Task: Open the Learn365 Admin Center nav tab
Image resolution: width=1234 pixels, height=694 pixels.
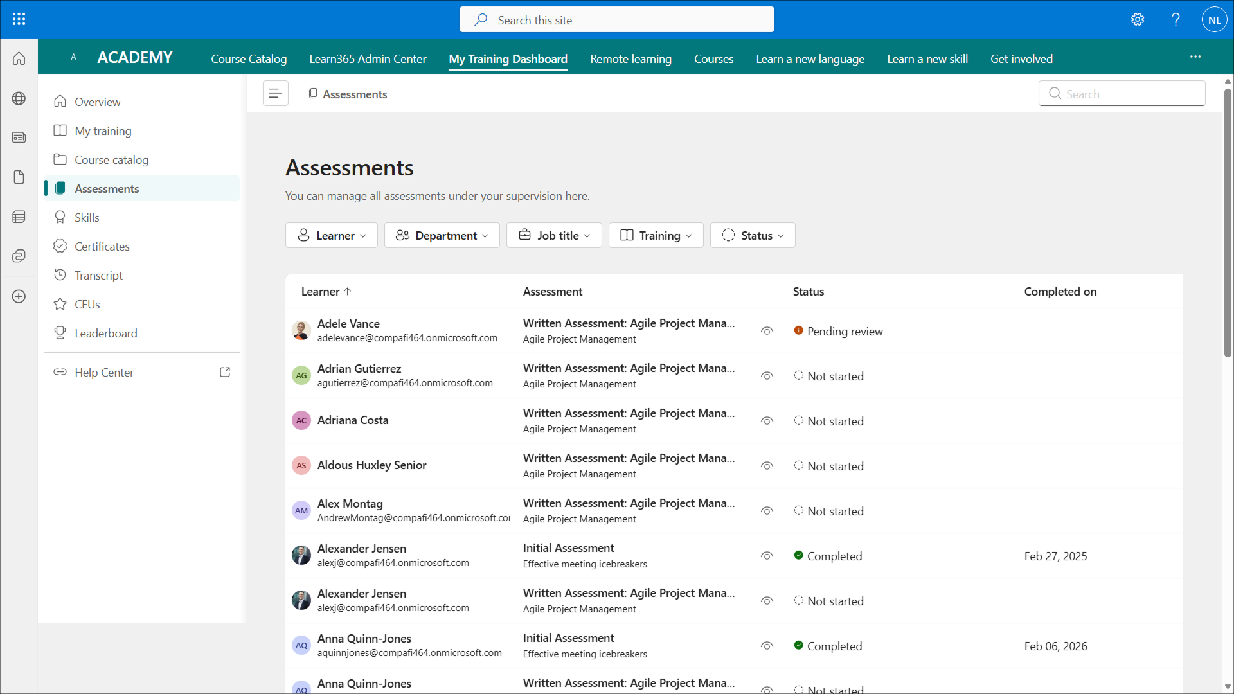Action: (x=368, y=58)
